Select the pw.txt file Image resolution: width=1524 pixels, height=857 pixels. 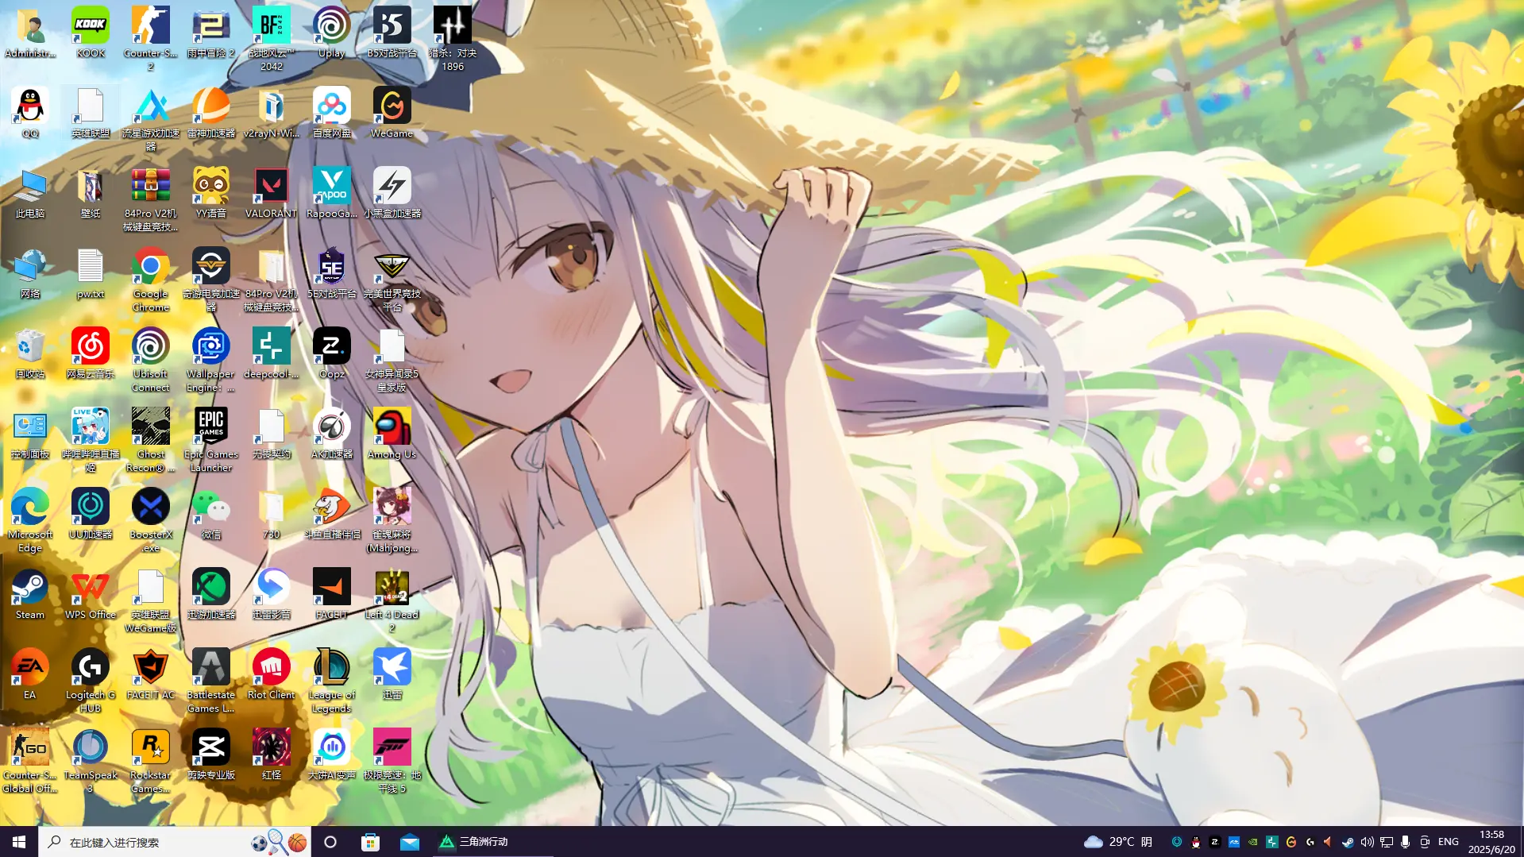[91, 273]
